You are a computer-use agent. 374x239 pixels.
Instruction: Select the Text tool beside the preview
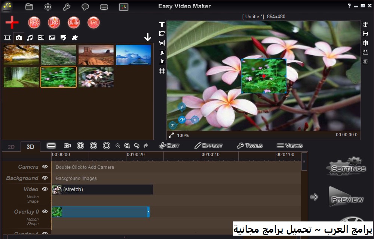click(x=162, y=24)
